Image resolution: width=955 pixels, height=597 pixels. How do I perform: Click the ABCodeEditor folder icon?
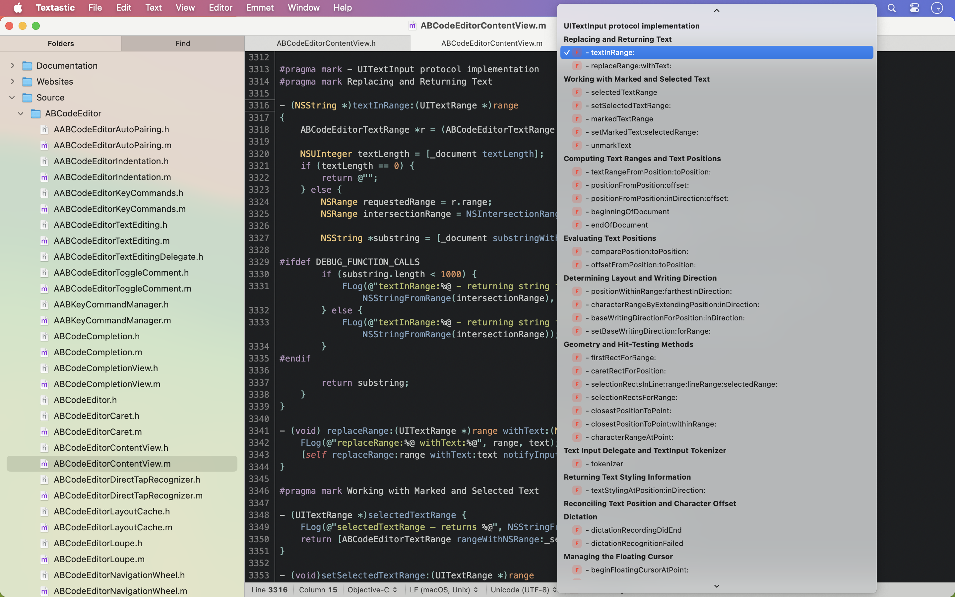click(x=36, y=114)
